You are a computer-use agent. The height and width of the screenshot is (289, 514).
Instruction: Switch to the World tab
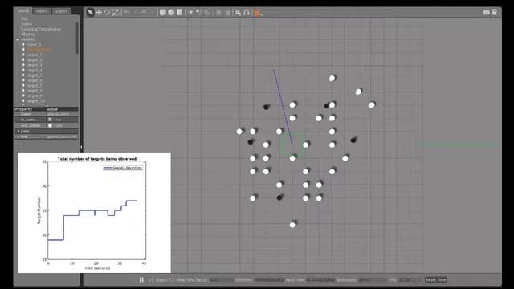[23, 10]
